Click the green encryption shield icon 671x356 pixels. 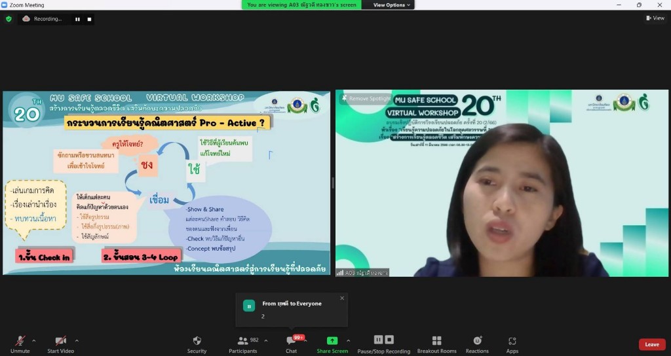pos(9,19)
